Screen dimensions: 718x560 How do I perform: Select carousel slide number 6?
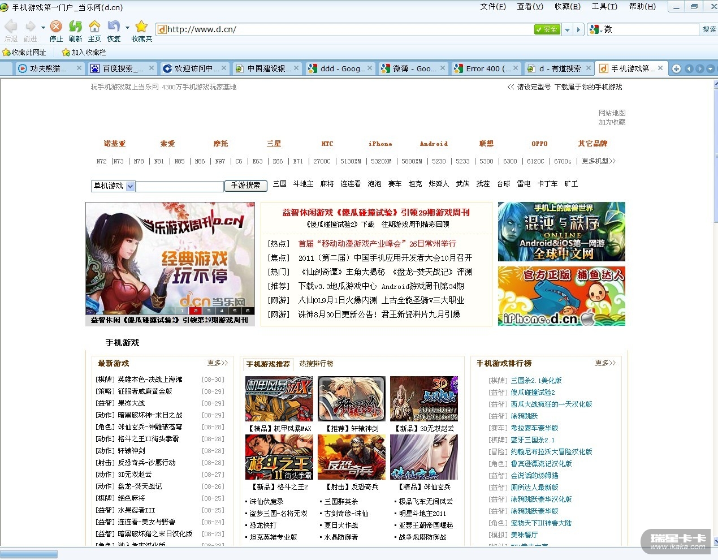(x=248, y=311)
